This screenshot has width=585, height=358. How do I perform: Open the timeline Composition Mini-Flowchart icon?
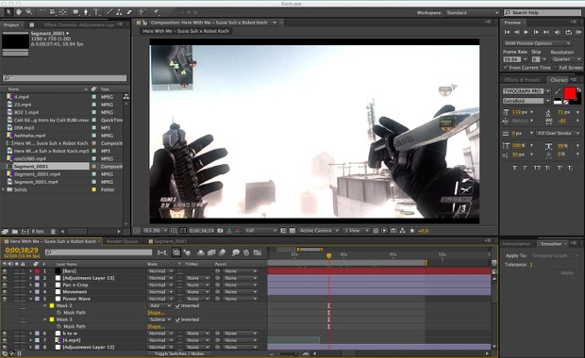[x=162, y=252]
